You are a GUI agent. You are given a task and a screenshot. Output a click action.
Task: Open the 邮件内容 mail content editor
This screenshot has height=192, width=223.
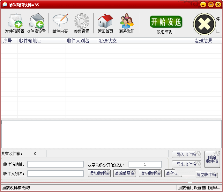pyautogui.click(x=60, y=24)
